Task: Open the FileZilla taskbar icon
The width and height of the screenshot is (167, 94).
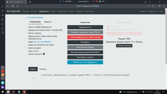Action: point(24,92)
